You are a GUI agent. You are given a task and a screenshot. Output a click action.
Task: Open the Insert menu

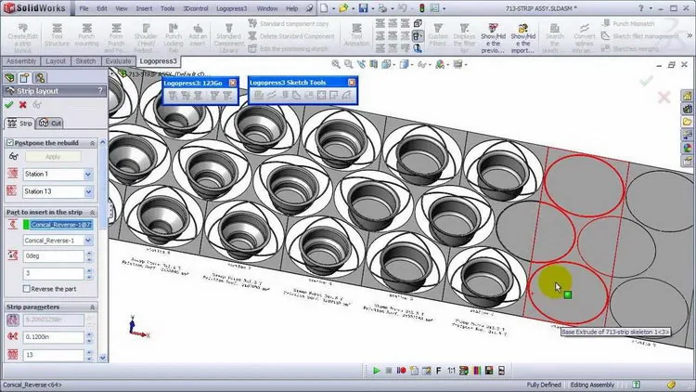click(144, 8)
